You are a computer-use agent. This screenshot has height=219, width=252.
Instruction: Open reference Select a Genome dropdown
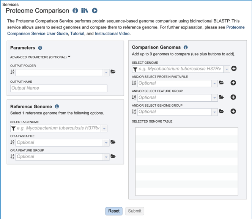click(104, 128)
